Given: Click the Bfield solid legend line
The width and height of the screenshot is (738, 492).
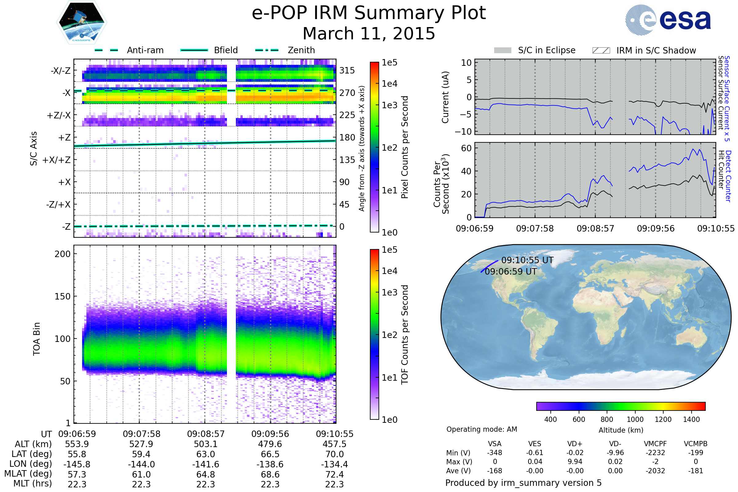Looking at the screenshot, I should pyautogui.click(x=194, y=50).
